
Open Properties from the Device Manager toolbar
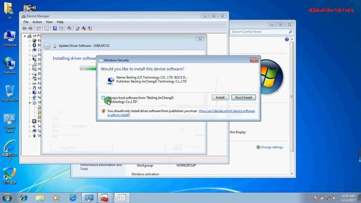(47, 29)
